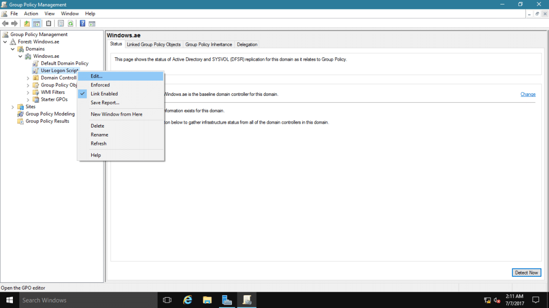Expand the Sites tree node
The image size is (549, 308).
point(13,107)
